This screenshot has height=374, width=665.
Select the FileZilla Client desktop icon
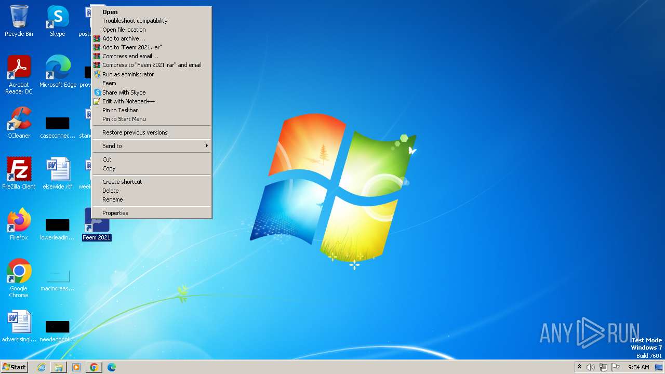point(19,173)
